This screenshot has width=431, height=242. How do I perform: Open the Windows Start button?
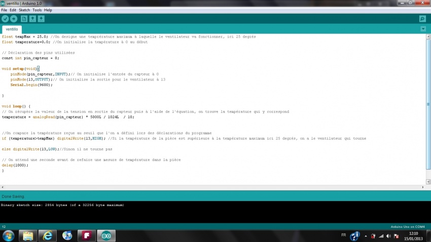[x=8, y=236]
